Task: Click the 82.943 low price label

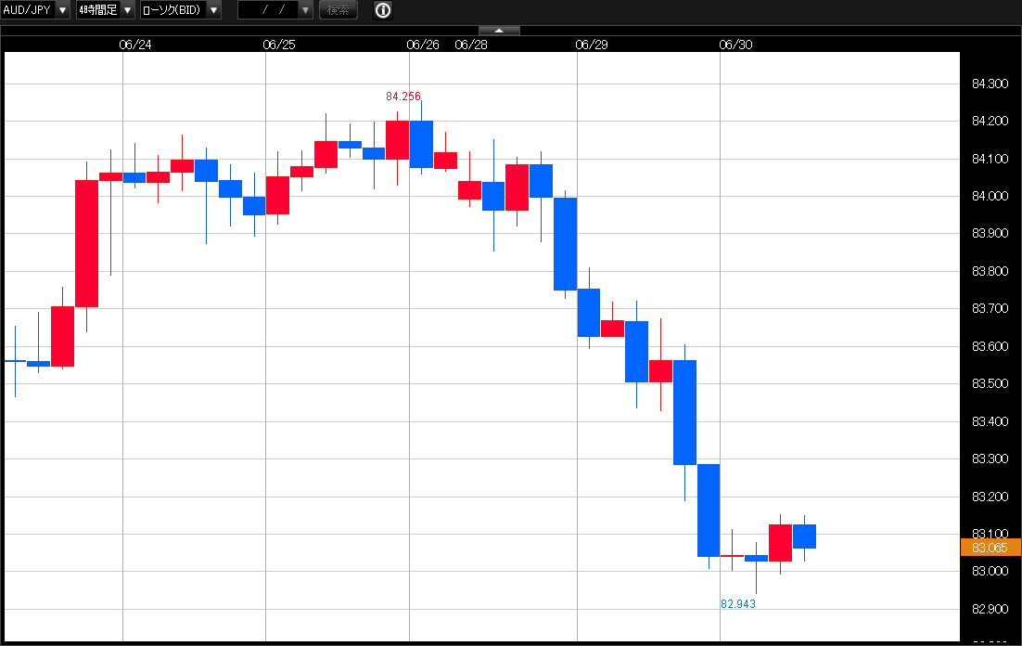Action: pyautogui.click(x=738, y=604)
